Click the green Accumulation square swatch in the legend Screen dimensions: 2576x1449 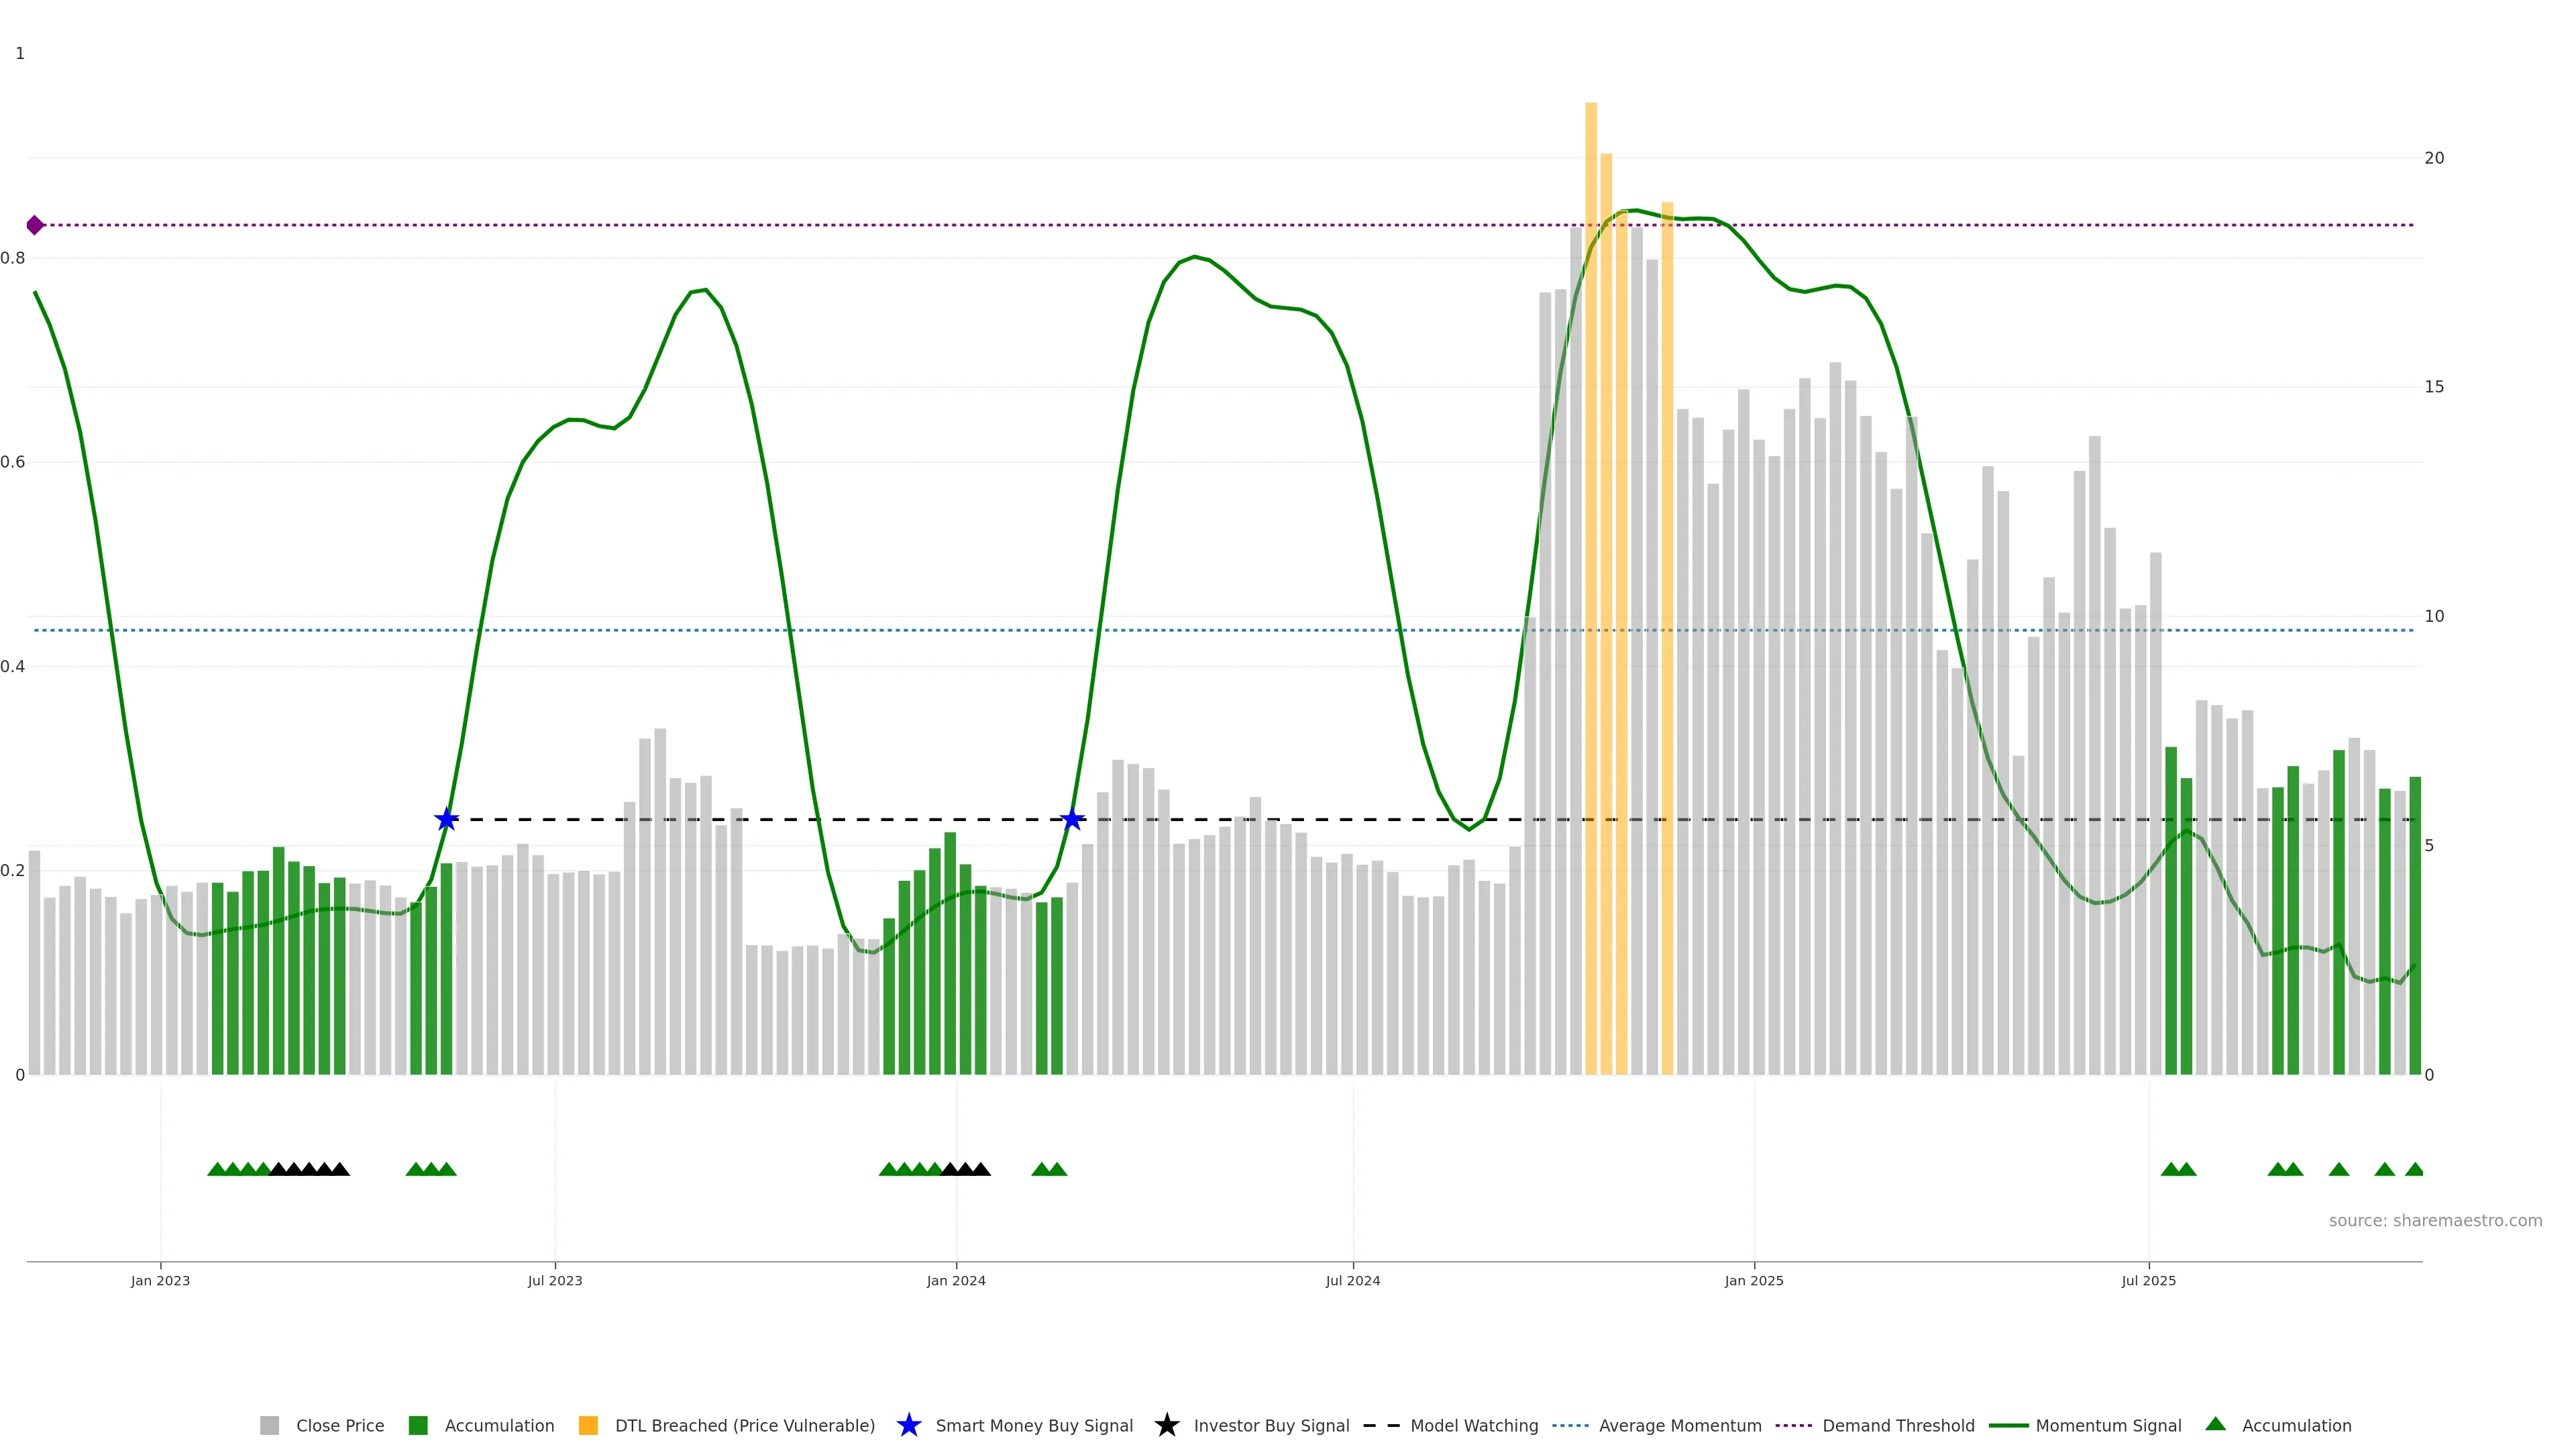pyautogui.click(x=418, y=1426)
